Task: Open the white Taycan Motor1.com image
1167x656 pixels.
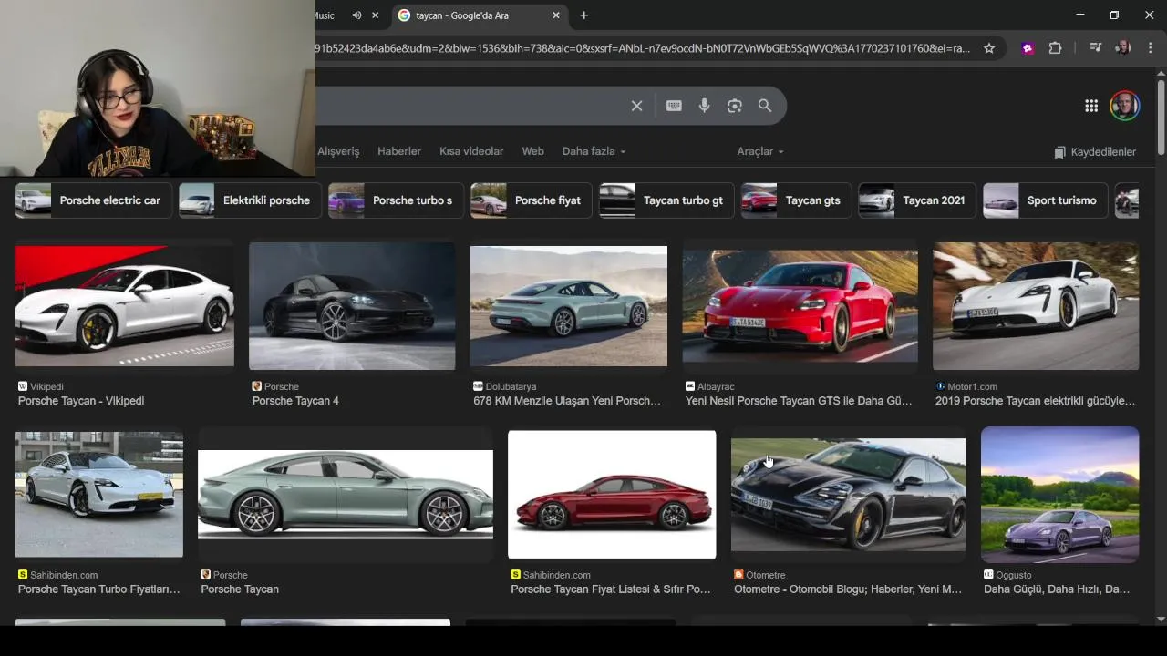Action: tap(1036, 305)
